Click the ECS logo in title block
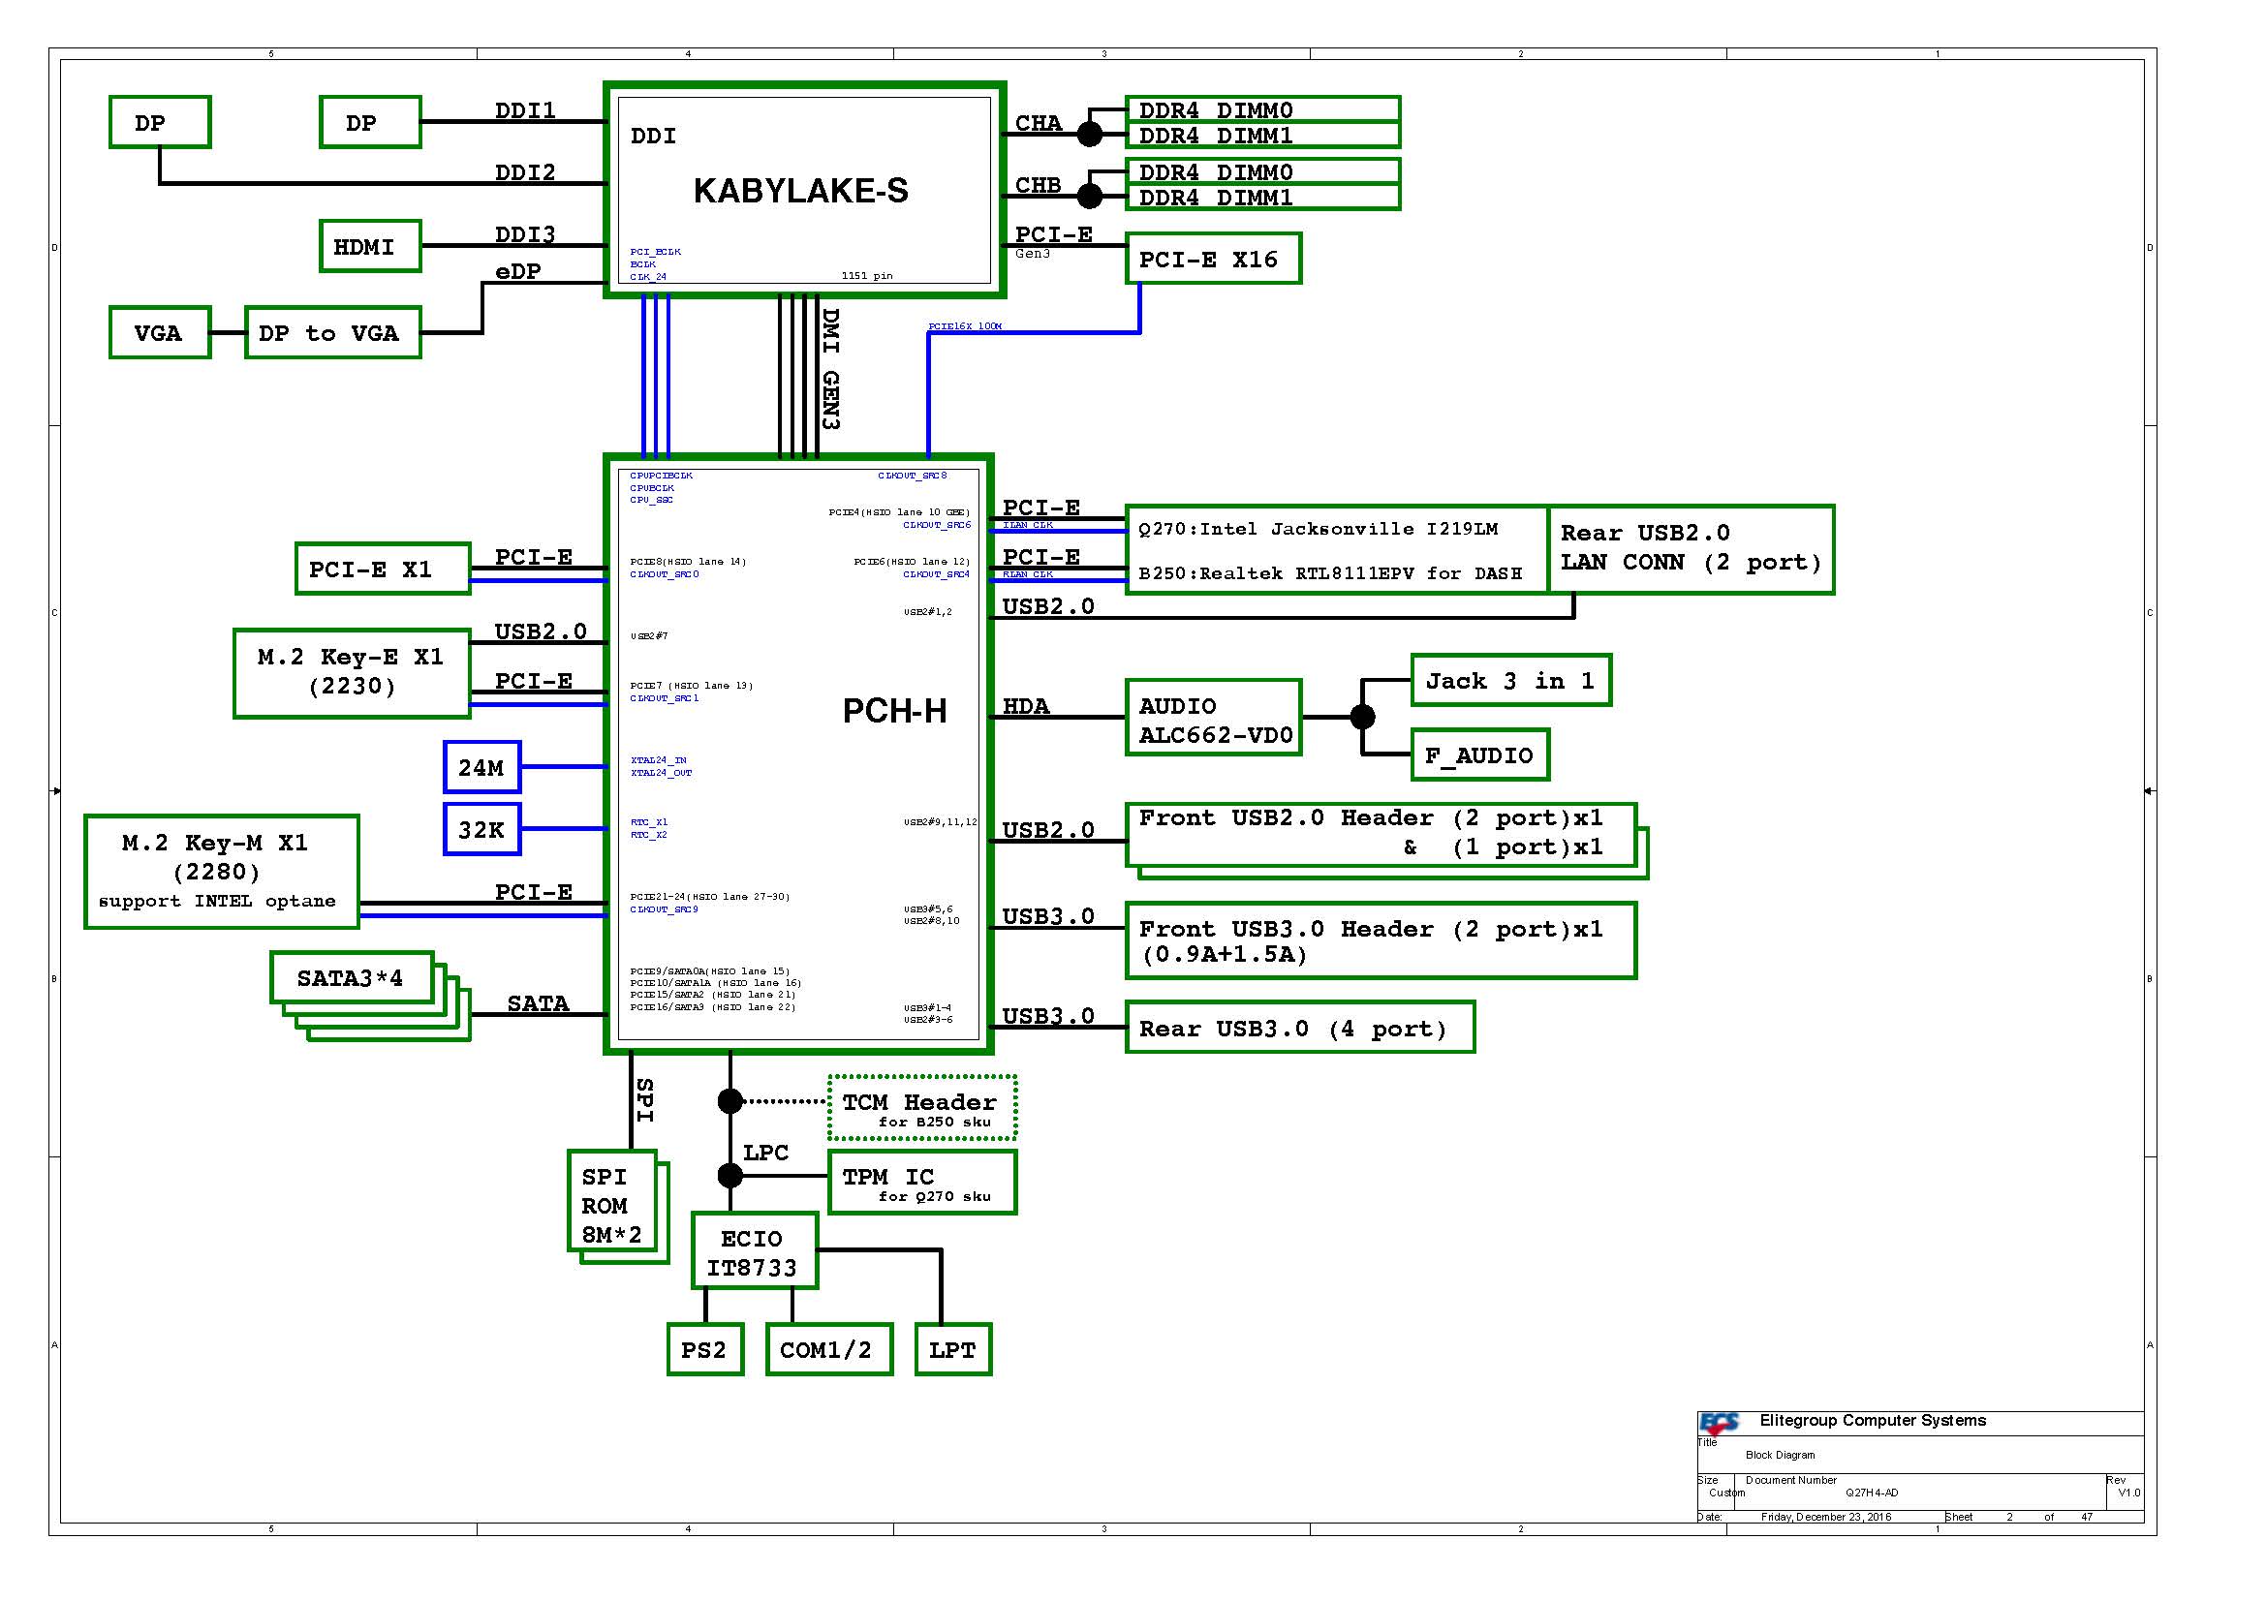This screenshot has height=1601, width=2266. click(1720, 1424)
